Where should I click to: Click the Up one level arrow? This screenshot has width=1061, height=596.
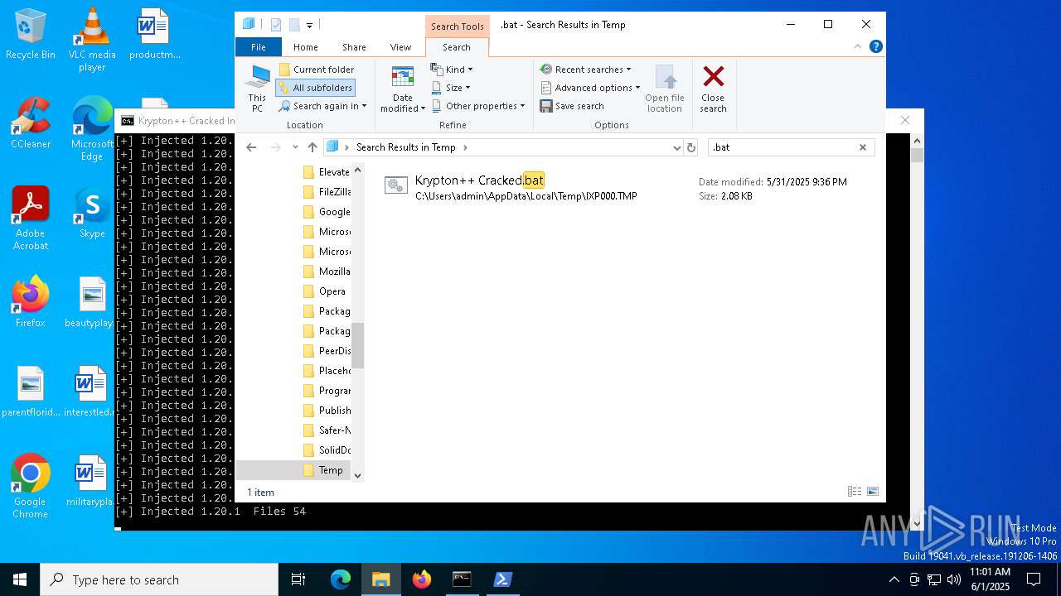[x=312, y=147]
